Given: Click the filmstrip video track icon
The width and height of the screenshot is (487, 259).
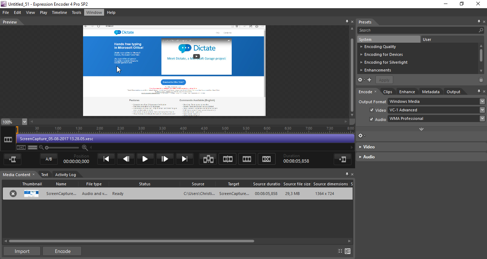Looking at the screenshot, I should point(8,139).
